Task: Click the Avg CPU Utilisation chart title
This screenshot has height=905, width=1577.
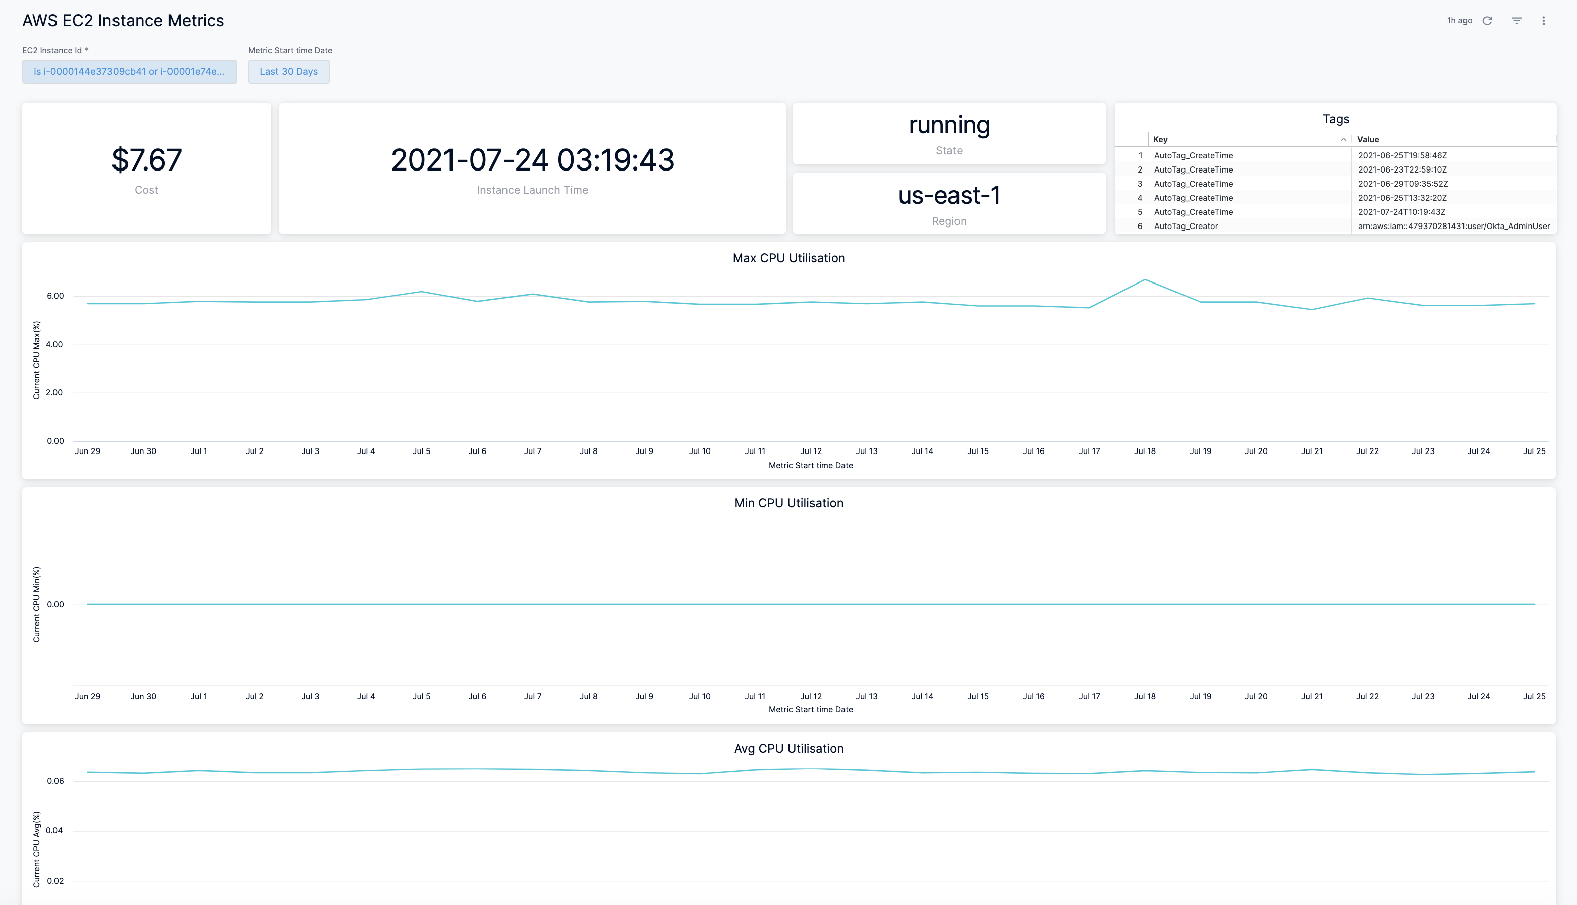Action: click(x=788, y=749)
